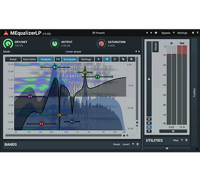Image resolution: width=200 pixels, height=181 pixels.
Task: Click the OUTPUT gain knob
Action: point(55,43)
